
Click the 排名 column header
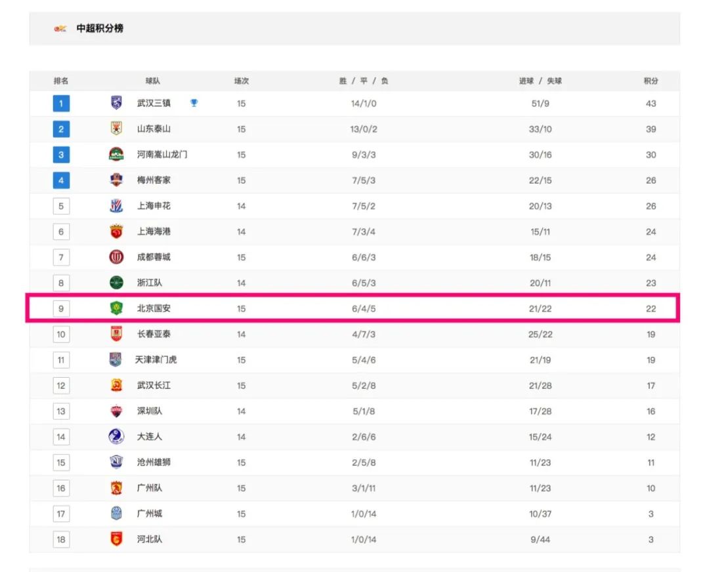(61, 81)
